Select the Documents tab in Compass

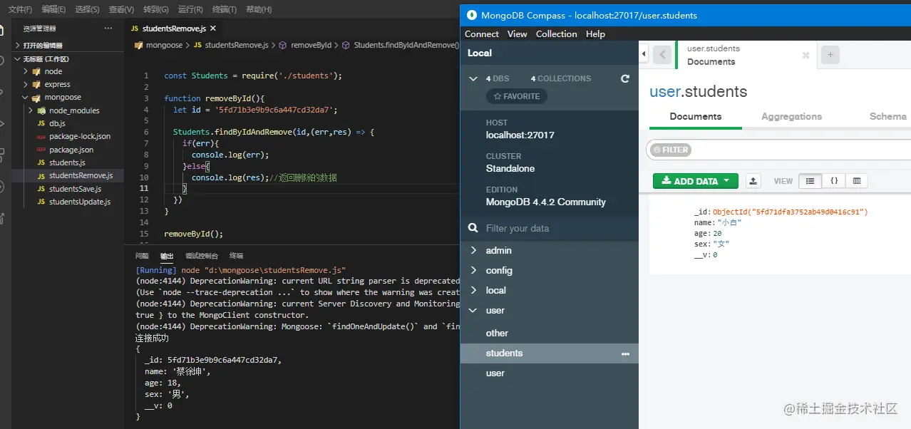[x=696, y=116]
